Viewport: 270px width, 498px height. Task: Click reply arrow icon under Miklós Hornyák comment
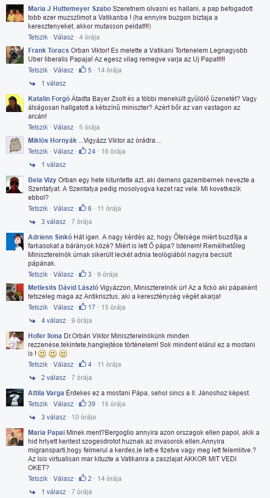(x=32, y=165)
